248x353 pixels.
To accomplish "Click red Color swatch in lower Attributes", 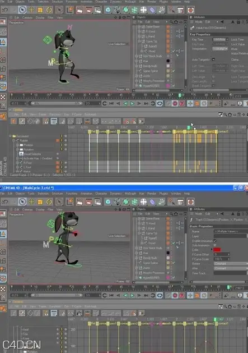I will pyautogui.click(x=217, y=250).
